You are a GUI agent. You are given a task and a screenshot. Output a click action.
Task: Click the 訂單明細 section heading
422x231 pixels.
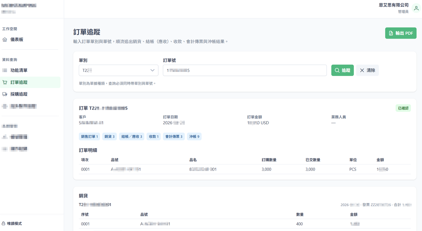tap(88, 150)
